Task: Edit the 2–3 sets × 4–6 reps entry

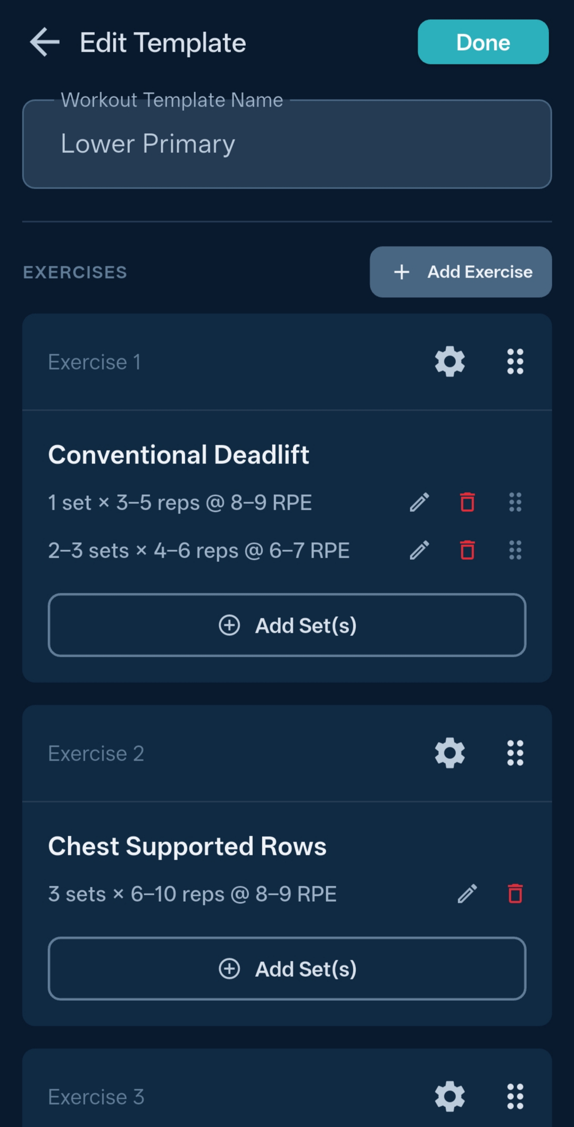Action: 420,550
